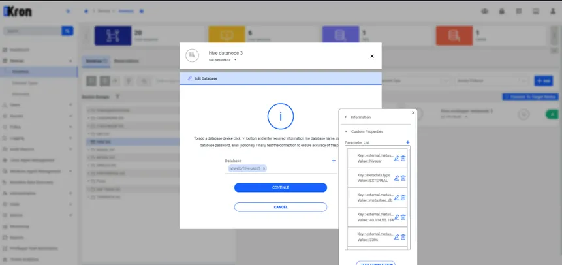Click the 'Value : 3306' text
Viewport: 562px width, 265px height.
point(367,240)
